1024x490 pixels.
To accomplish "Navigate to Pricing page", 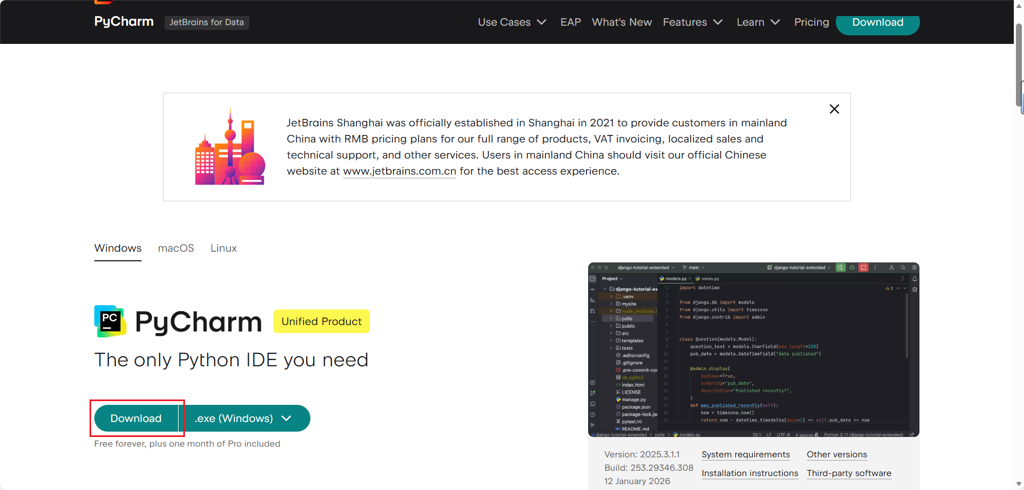I will (x=811, y=22).
